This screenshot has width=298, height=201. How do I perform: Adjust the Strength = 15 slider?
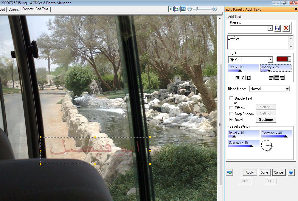[244, 143]
